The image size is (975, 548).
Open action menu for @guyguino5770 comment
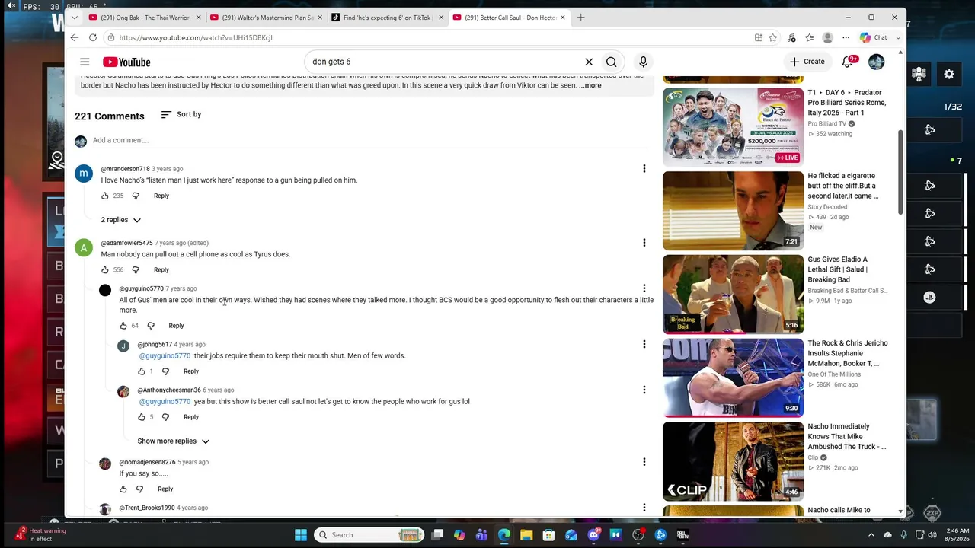tap(644, 288)
